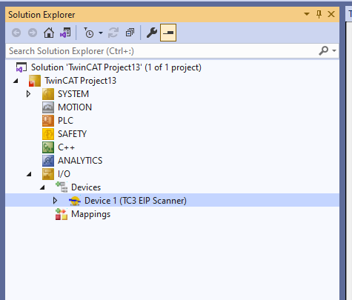Select the I/O tree item
352x300 pixels.
point(64,174)
